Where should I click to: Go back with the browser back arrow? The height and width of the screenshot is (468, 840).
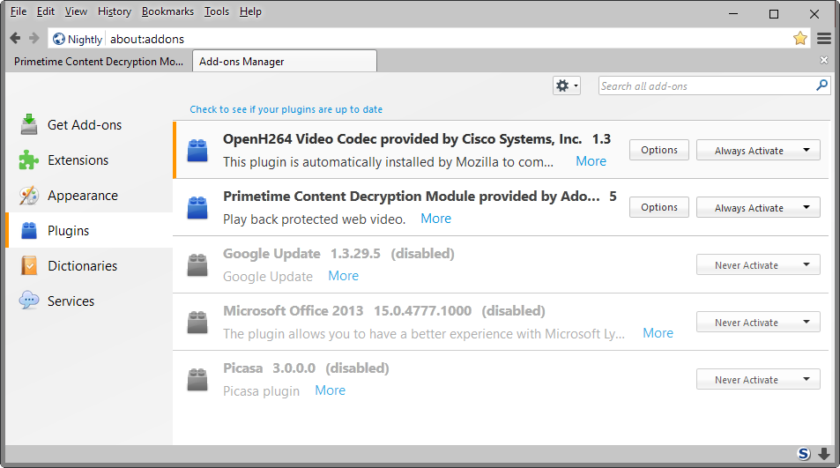click(x=16, y=38)
